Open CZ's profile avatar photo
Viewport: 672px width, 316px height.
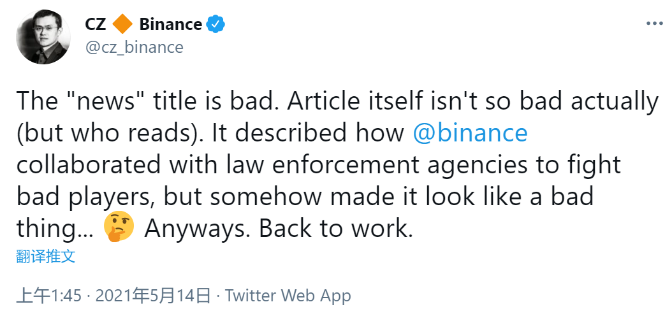pyautogui.click(x=43, y=36)
